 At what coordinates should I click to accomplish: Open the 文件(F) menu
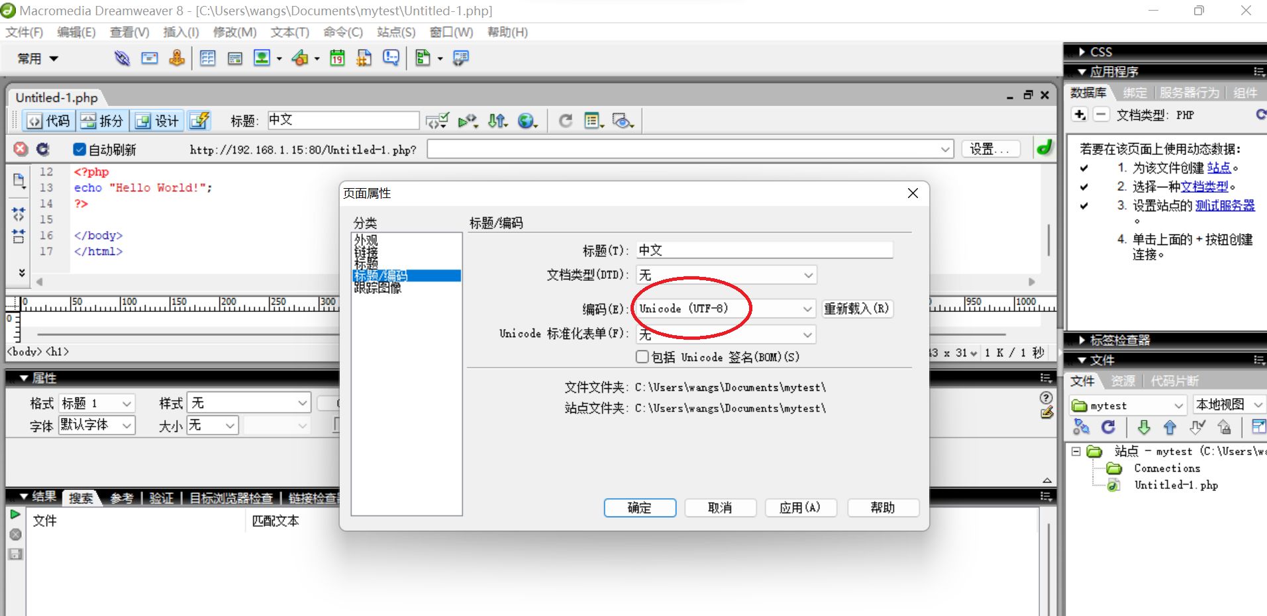coord(25,32)
